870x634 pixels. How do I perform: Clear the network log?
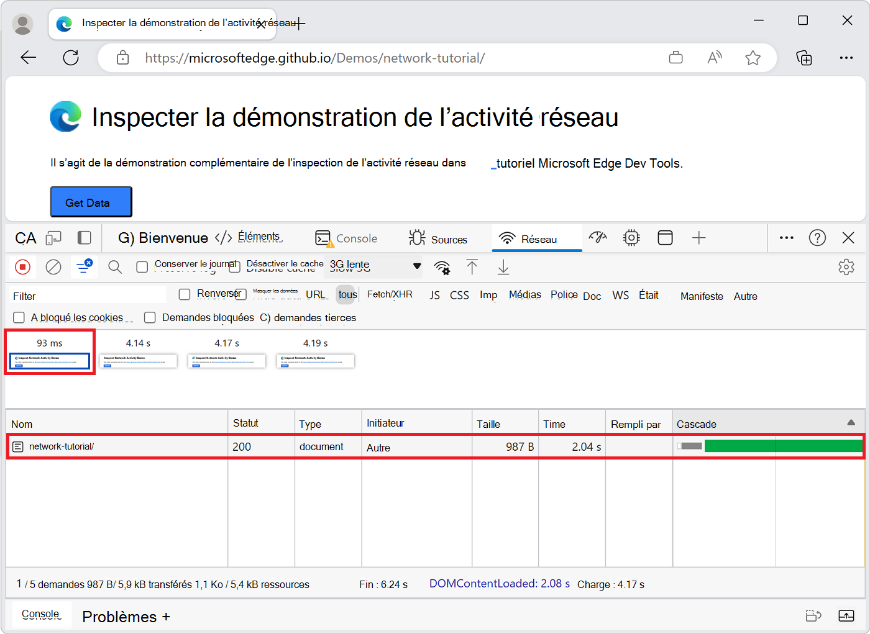53,266
